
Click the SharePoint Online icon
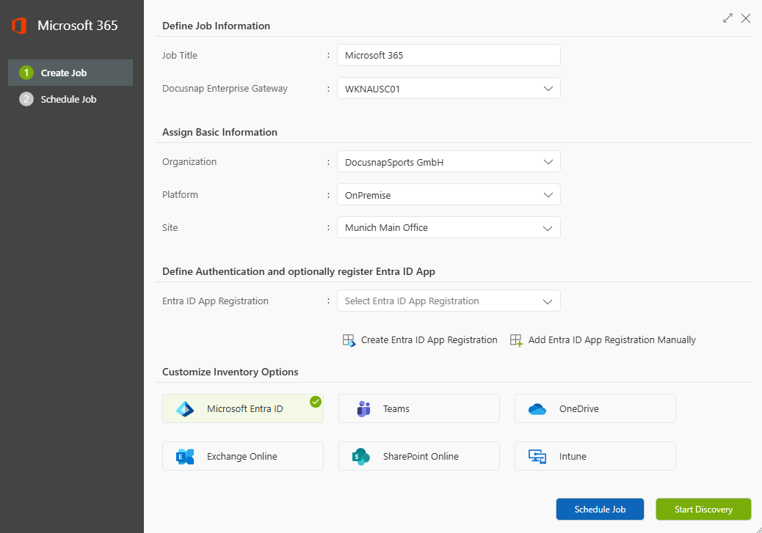[360, 456]
